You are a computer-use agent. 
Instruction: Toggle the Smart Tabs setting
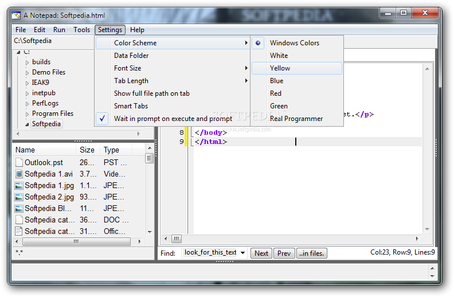click(173, 106)
